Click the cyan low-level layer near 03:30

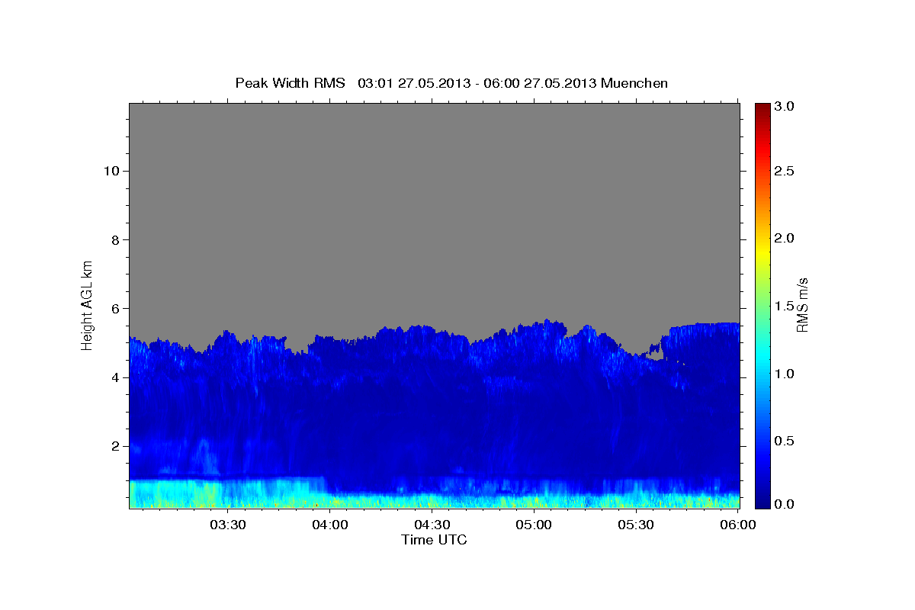click(x=228, y=493)
